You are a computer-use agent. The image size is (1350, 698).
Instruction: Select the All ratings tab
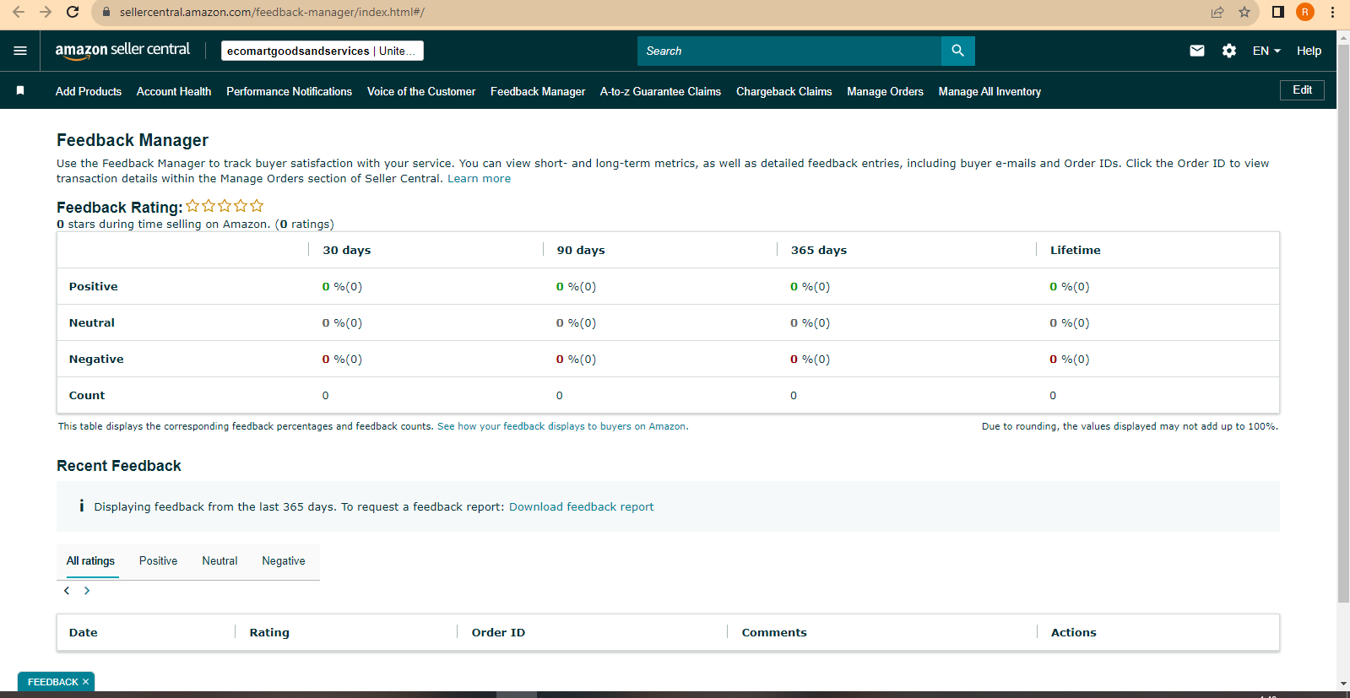pos(90,560)
